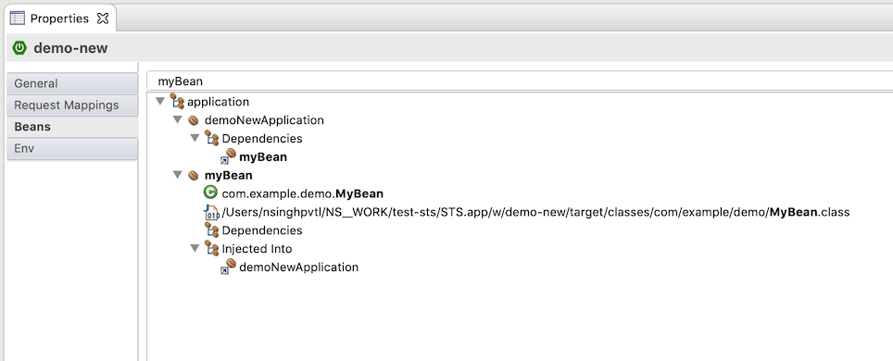Select Dependencies label under myBean
The height and width of the screenshot is (361, 893).
pyautogui.click(x=262, y=230)
